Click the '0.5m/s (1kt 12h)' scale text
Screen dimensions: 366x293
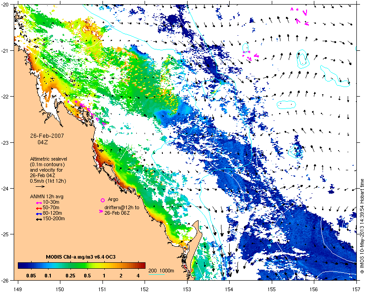click(x=48, y=181)
